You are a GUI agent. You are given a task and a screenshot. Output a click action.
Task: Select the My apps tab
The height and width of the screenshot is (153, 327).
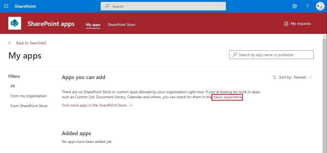tap(93, 25)
